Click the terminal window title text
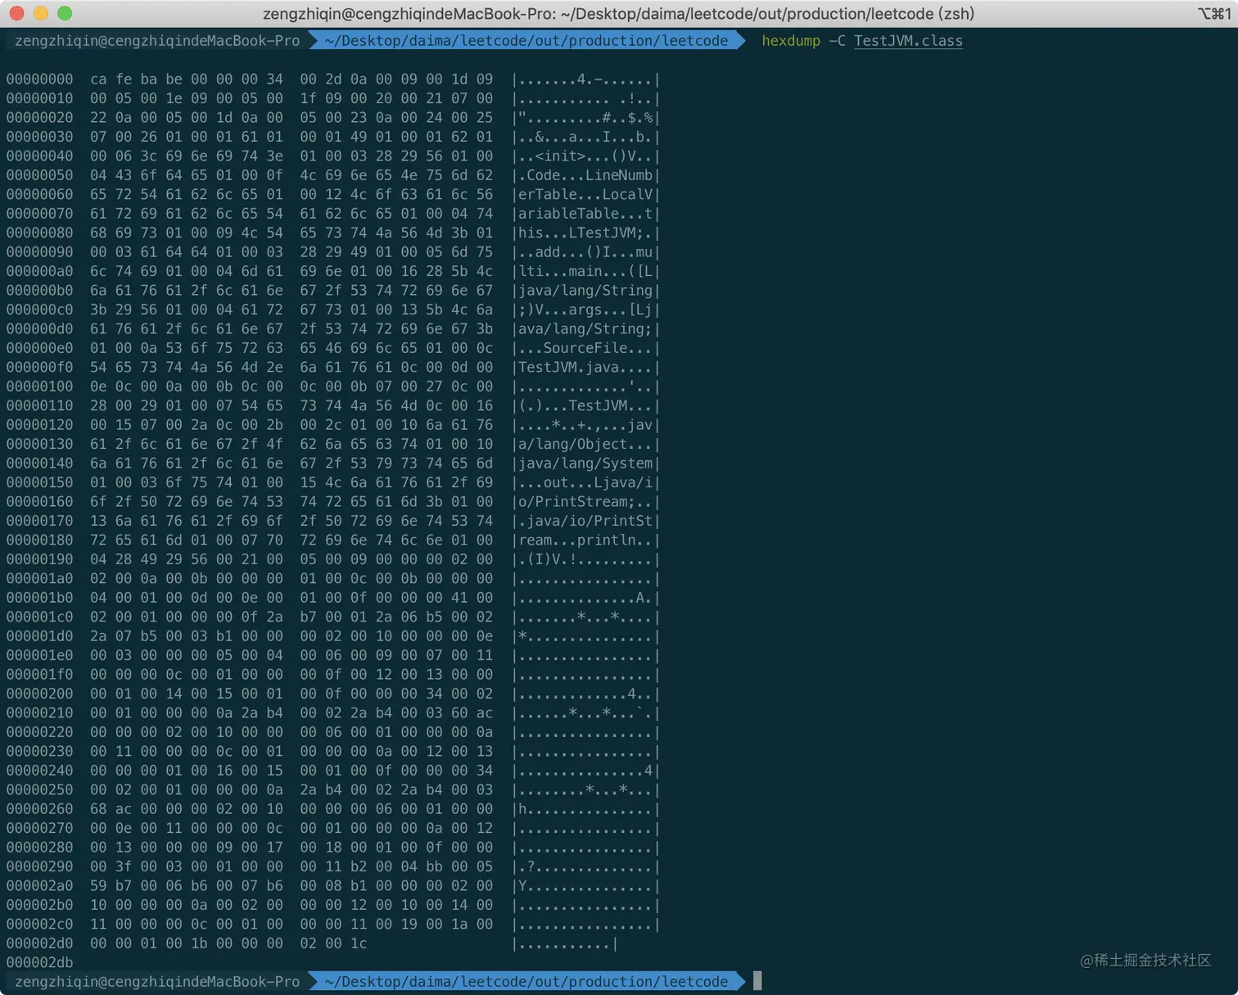 [x=618, y=13]
